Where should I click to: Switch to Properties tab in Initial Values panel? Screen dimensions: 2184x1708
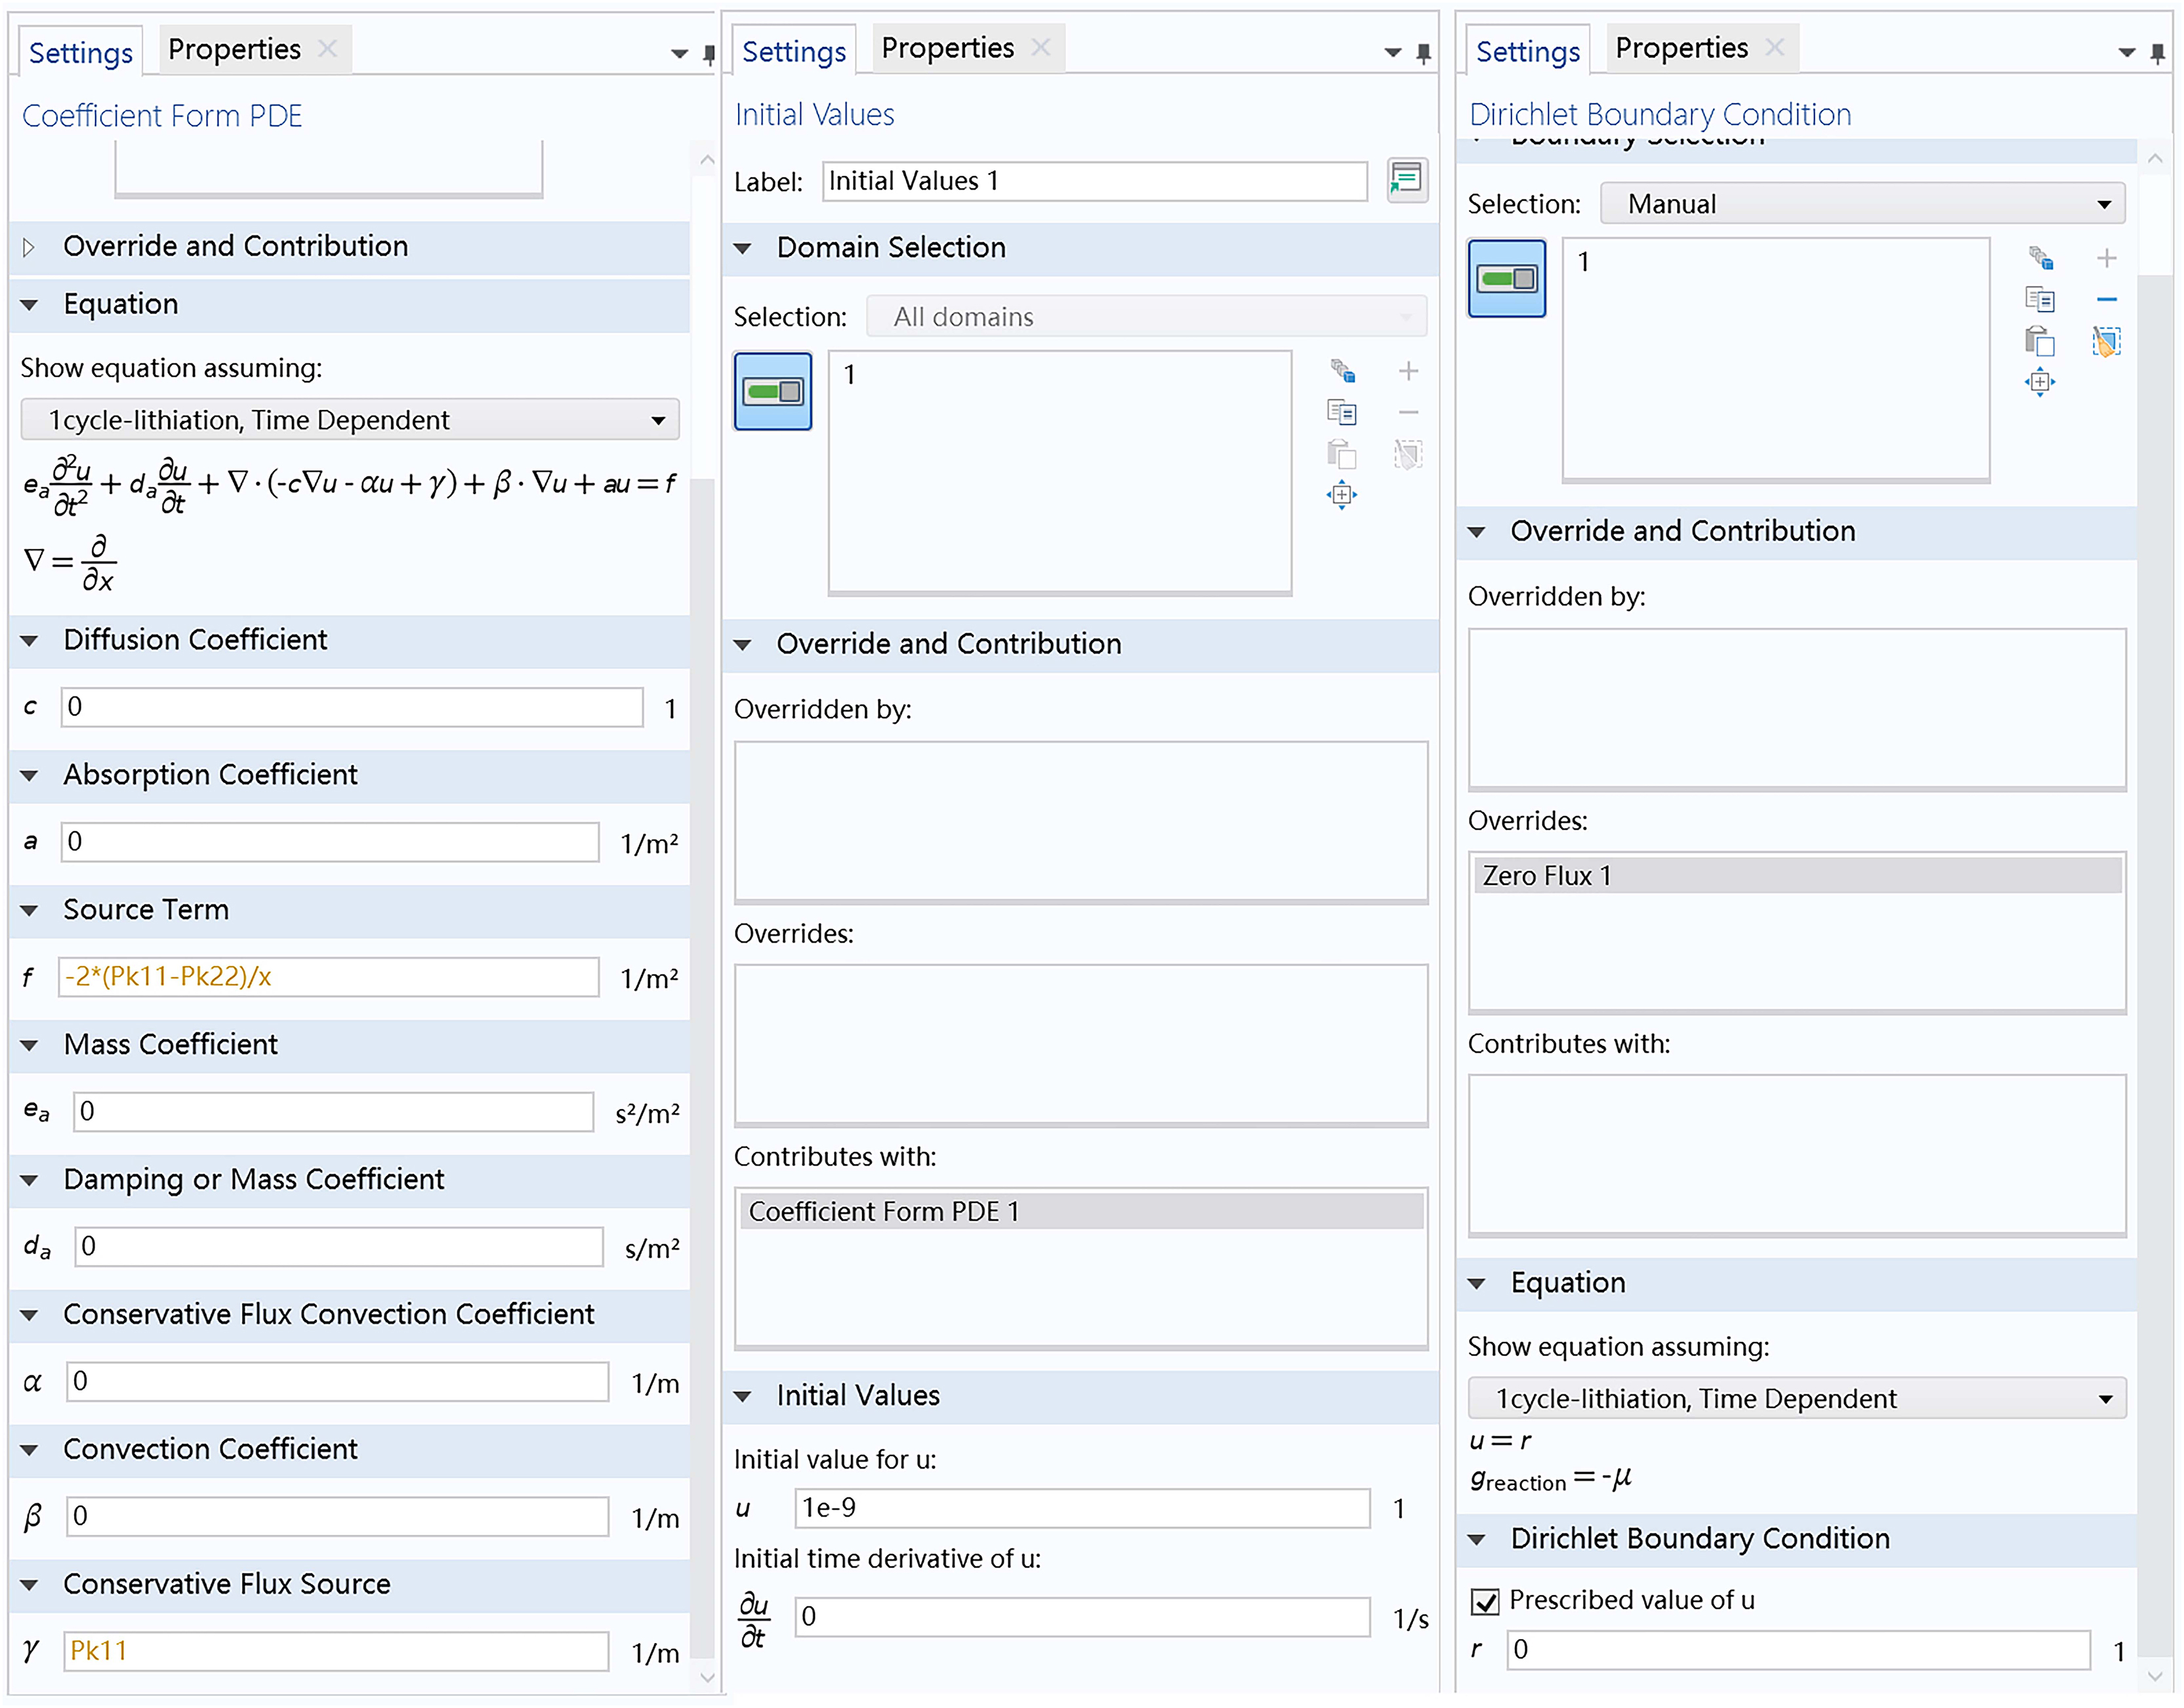click(x=947, y=48)
